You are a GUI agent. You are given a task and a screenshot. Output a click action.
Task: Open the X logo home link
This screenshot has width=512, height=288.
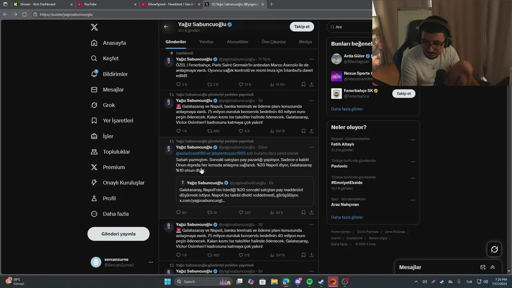tap(94, 27)
